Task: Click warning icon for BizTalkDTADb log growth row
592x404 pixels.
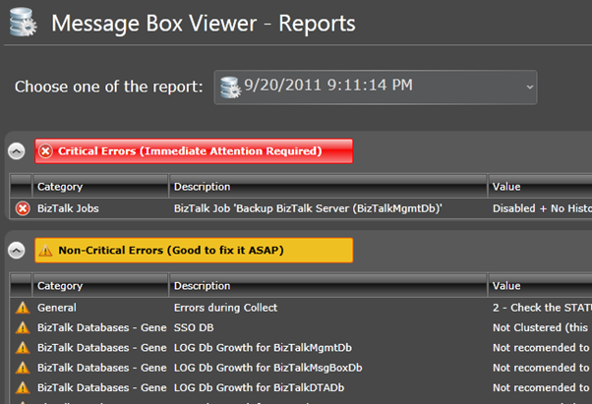Action: (x=23, y=386)
